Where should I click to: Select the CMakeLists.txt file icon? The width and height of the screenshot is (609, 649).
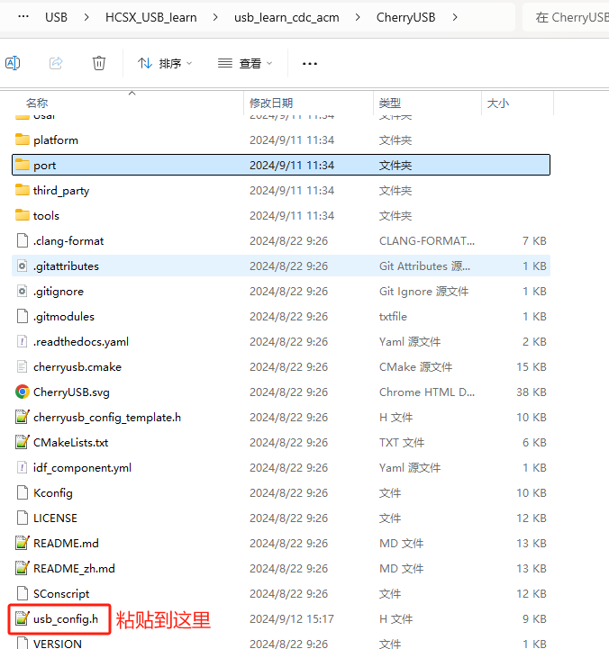pyautogui.click(x=23, y=443)
